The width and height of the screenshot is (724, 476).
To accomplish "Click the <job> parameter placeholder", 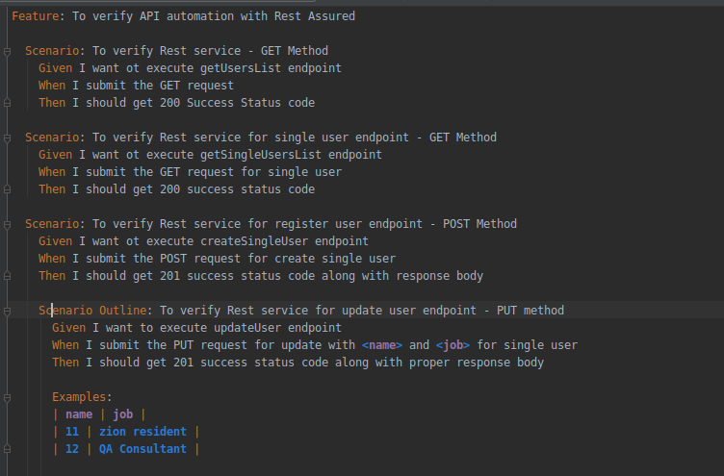I will [x=452, y=345].
